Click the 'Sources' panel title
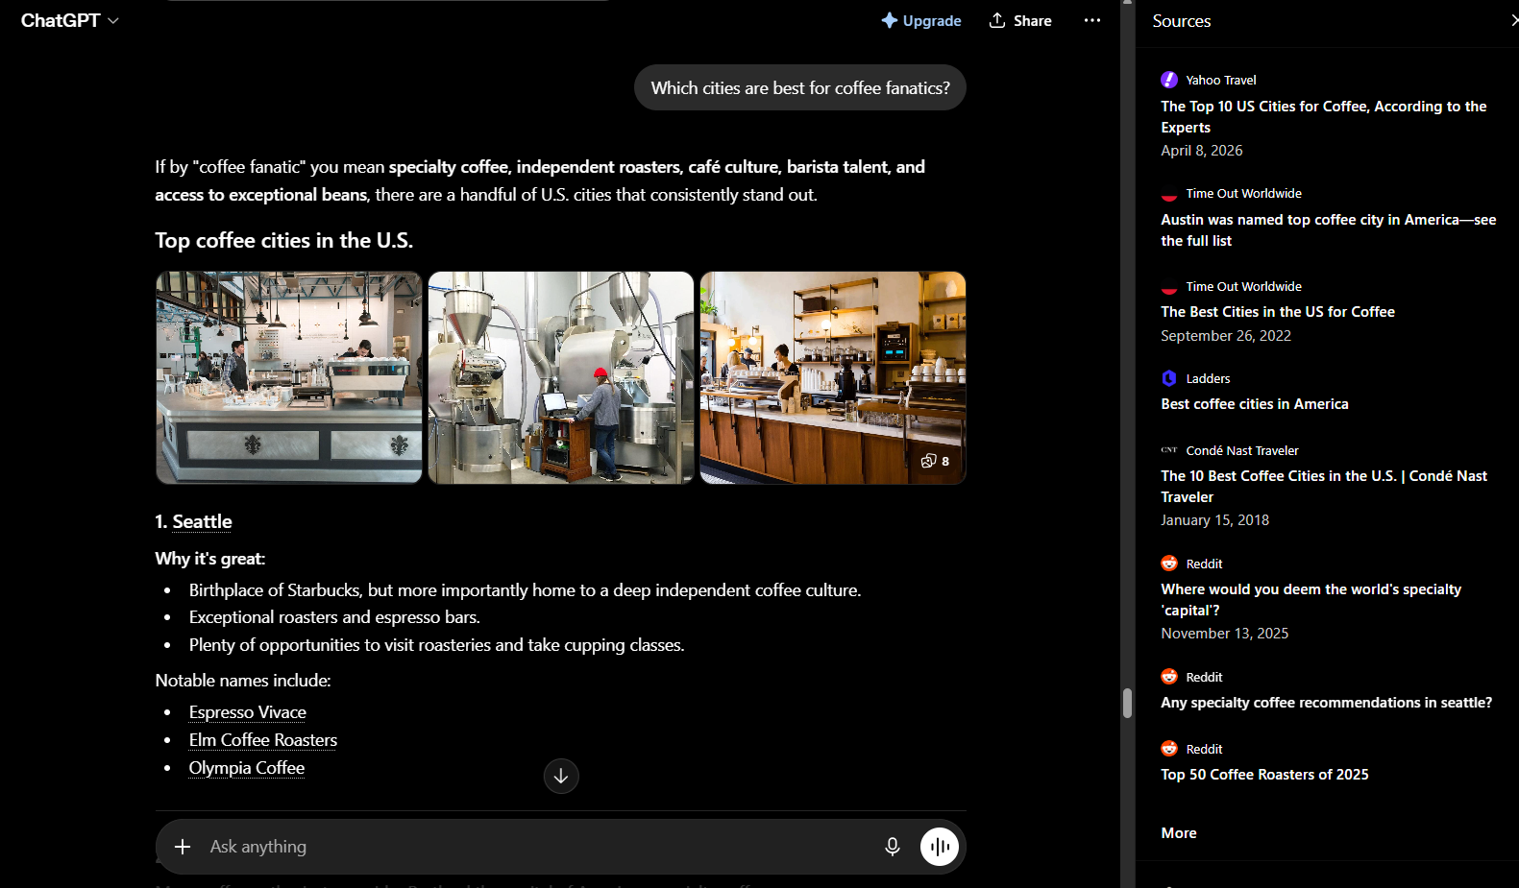Image resolution: width=1519 pixels, height=888 pixels. [x=1182, y=21]
